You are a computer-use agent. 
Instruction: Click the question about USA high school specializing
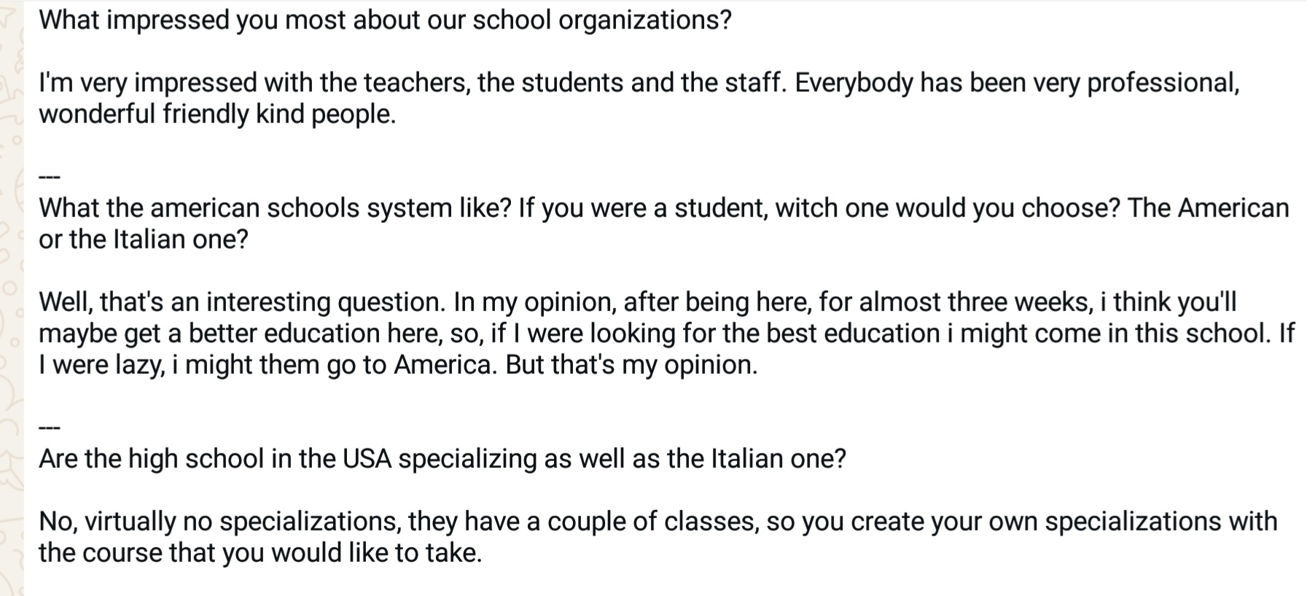(442, 459)
